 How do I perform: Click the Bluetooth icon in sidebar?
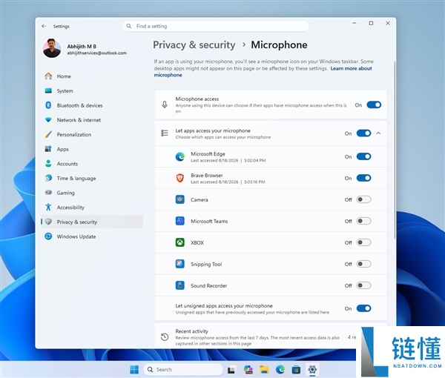pos(48,105)
